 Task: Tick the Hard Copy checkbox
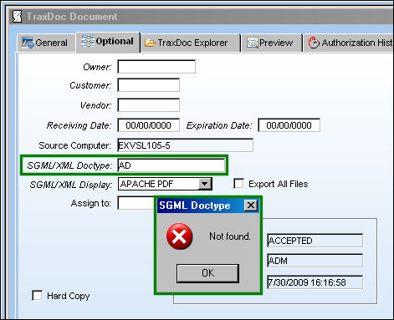[x=37, y=296]
